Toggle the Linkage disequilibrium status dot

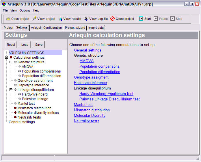click(15, 89)
